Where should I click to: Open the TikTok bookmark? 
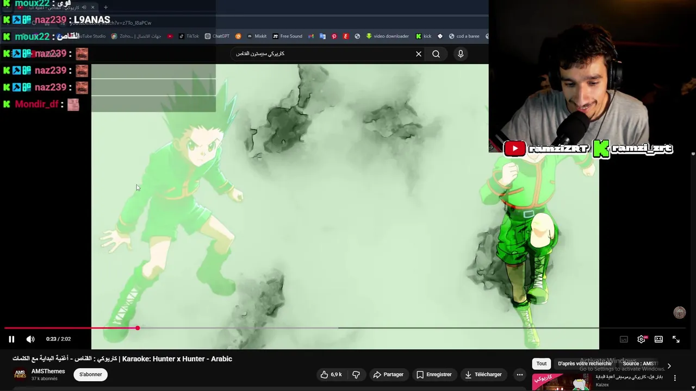[189, 36]
